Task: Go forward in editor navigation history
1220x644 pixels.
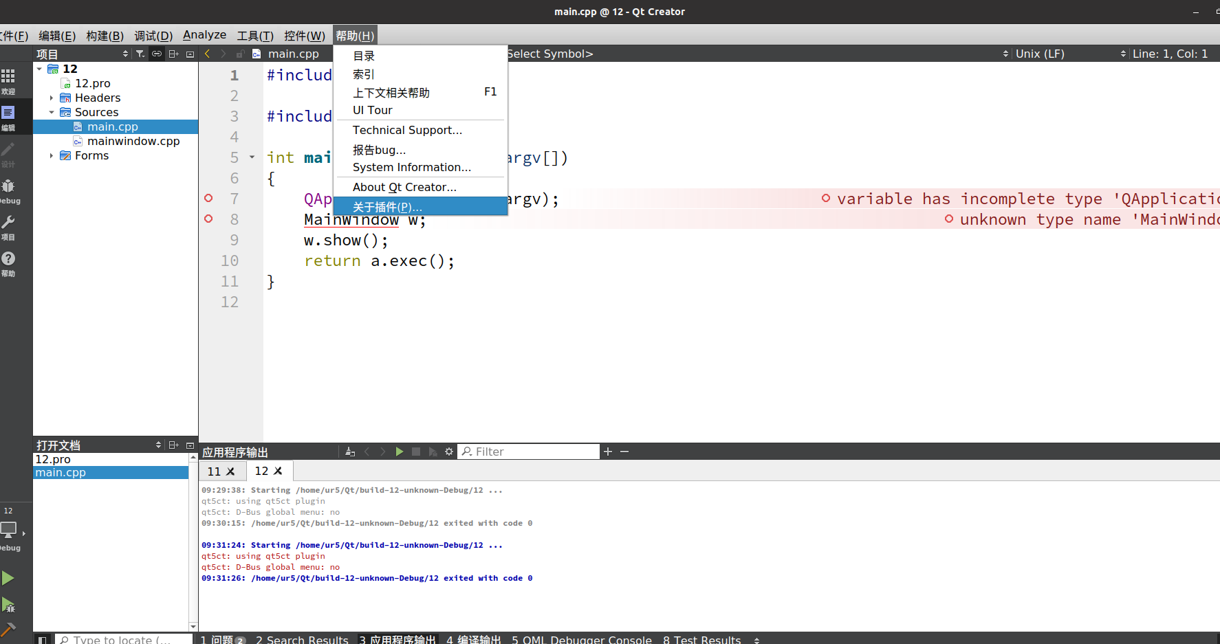Action: [x=224, y=54]
